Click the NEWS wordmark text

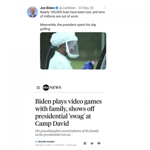(55, 88)
